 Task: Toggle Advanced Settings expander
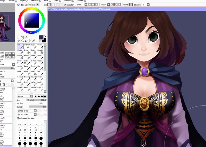point(18,118)
